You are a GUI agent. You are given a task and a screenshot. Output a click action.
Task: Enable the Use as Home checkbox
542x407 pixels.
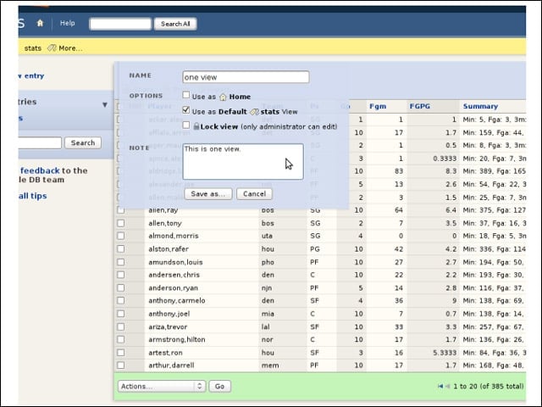186,95
